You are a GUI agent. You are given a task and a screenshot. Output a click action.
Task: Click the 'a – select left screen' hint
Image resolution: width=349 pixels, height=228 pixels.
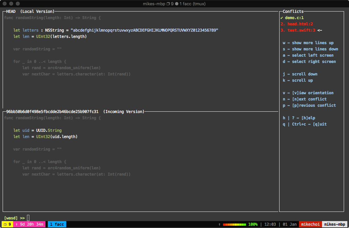[308, 55]
